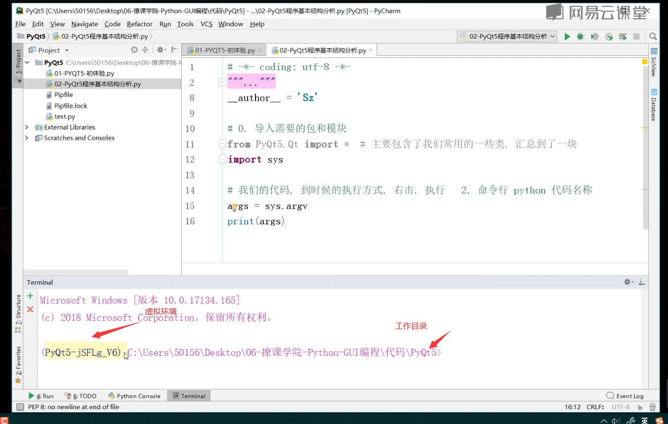This screenshot has width=668, height=424.
Task: Collapse the PyQt5 project root node
Action: [x=27, y=63]
